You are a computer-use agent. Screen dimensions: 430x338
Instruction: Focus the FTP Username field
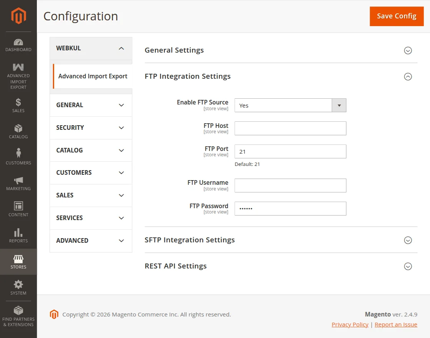(290, 186)
